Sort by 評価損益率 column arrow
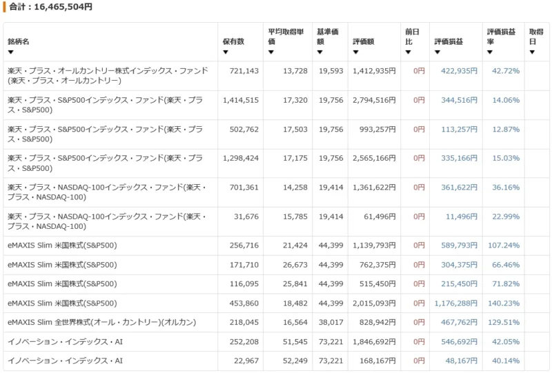 pyautogui.click(x=490, y=52)
